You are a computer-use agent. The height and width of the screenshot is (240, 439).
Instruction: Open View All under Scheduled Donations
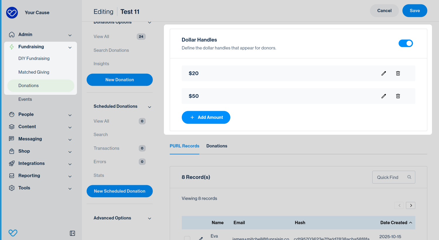[x=101, y=121]
